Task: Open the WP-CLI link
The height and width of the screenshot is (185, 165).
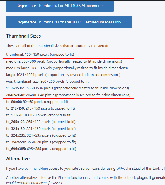Action: 122,169
